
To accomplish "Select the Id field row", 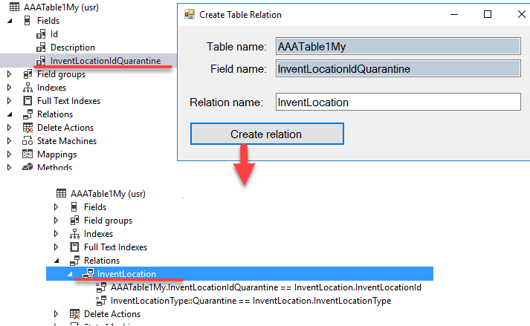I will 54,34.
